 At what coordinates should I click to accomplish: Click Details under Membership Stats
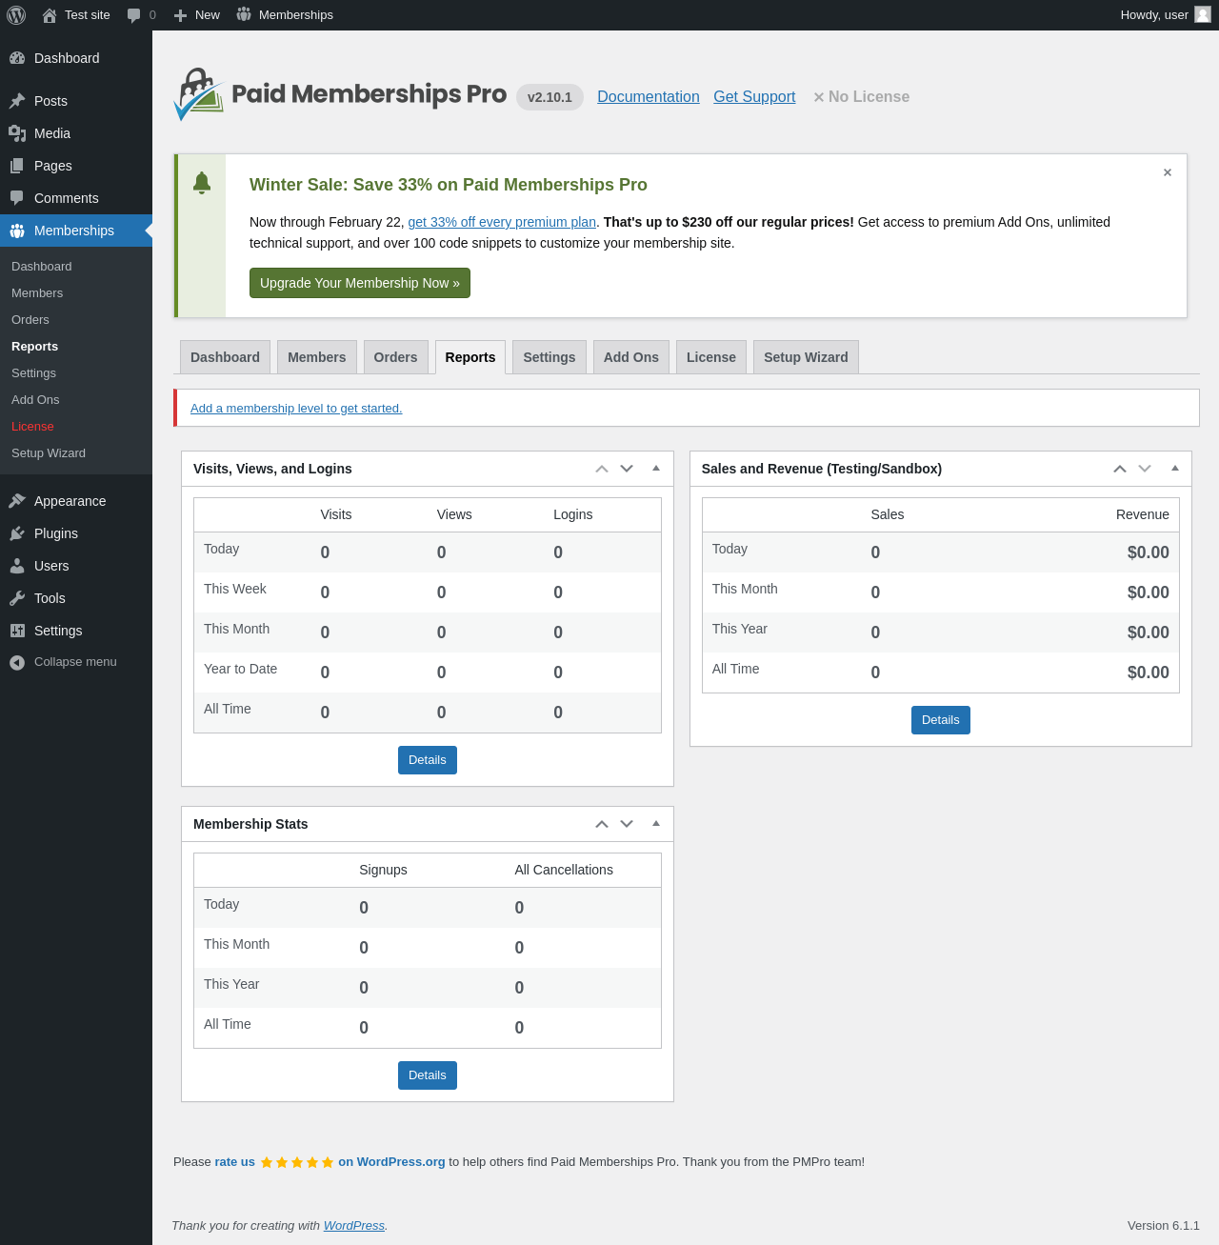(428, 1075)
